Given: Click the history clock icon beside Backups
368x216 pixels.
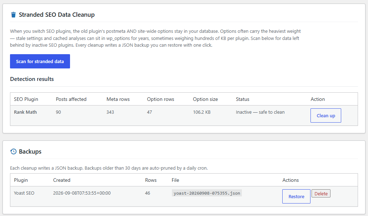Looking at the screenshot, I should pyautogui.click(x=13, y=151).
